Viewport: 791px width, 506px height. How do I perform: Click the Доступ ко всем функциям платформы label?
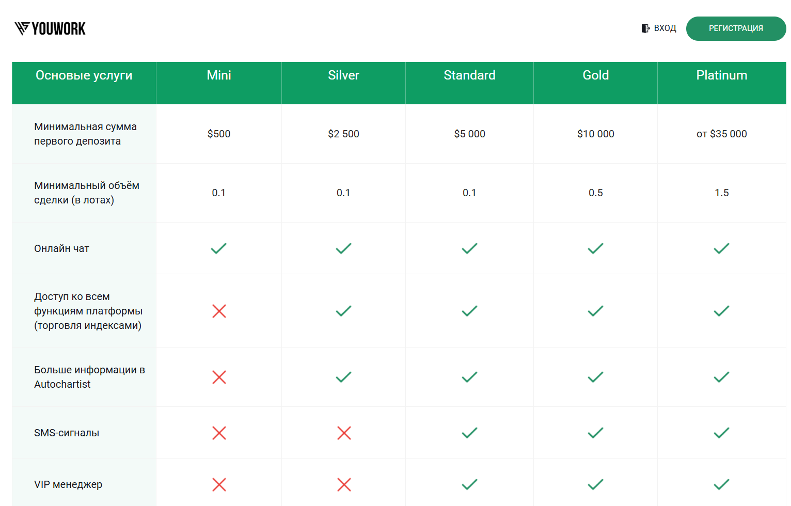tap(88, 311)
